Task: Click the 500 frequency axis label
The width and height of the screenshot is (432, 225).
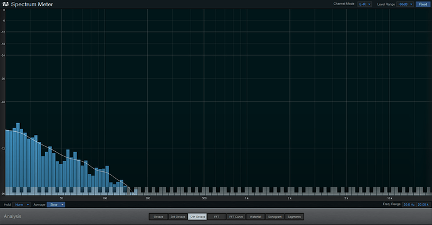Action: [204, 198]
